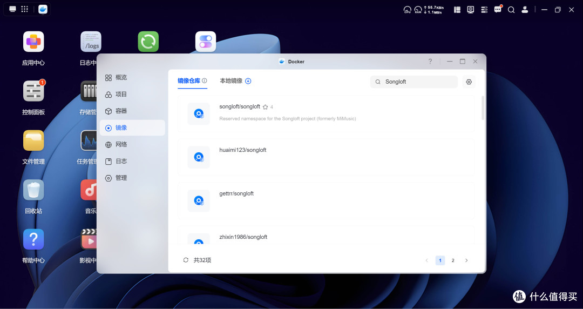Open the widget panel icon in the top bar
583x309 pixels.
pyautogui.click(x=457, y=10)
